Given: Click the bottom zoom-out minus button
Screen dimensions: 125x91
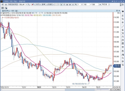Looking at the screenshot, I should tap(113, 90).
